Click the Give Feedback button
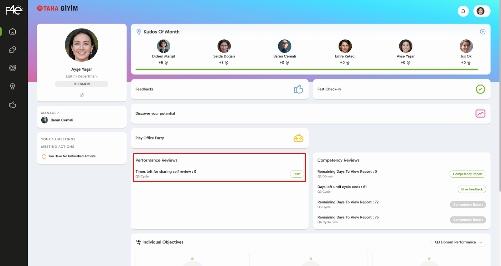 (472, 189)
